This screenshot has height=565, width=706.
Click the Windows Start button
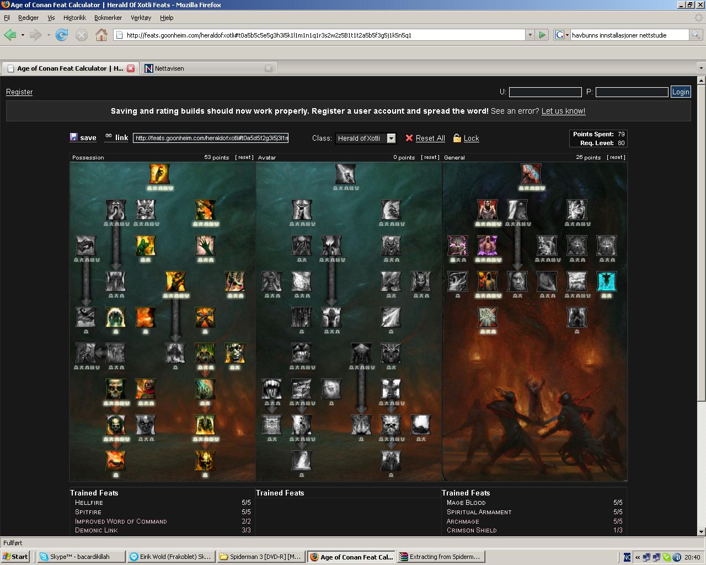15,557
